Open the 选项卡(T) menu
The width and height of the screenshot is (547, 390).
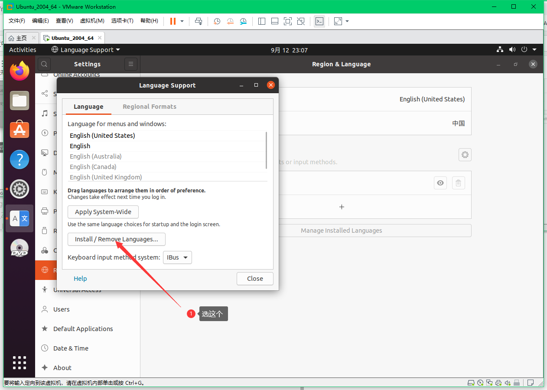click(122, 21)
